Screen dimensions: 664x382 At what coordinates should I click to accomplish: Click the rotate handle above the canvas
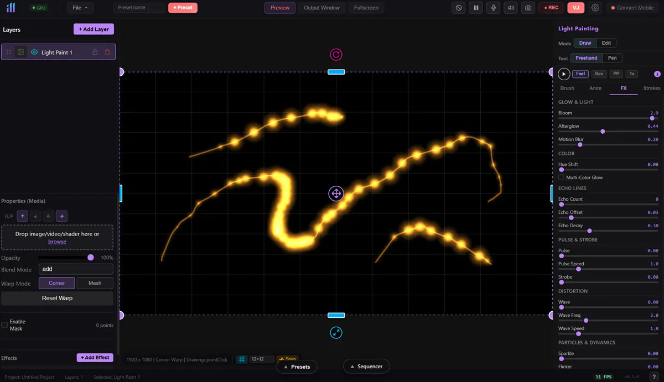click(336, 54)
